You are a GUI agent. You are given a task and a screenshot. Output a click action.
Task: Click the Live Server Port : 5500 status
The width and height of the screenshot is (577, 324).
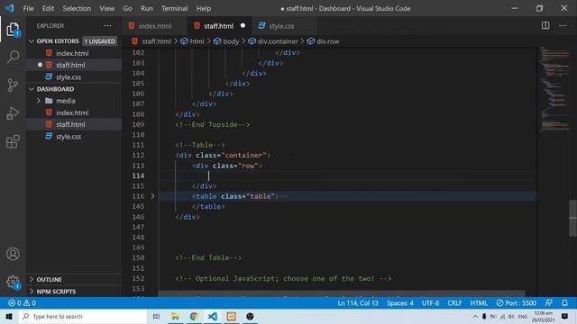point(516,303)
